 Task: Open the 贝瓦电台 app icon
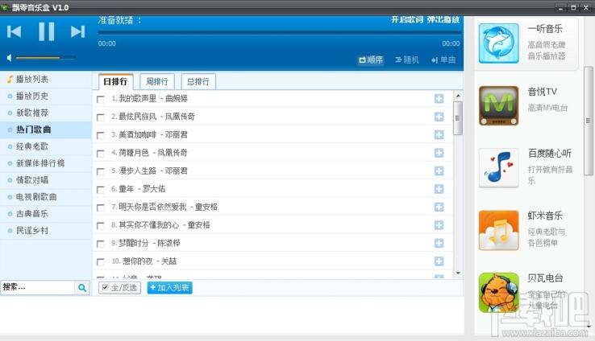pyautogui.click(x=498, y=293)
